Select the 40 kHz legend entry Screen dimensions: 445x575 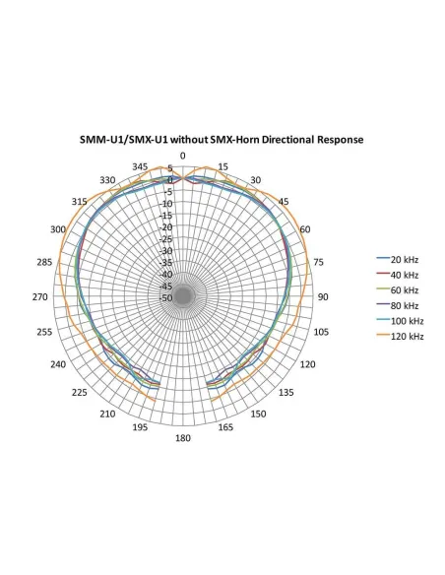[x=398, y=275]
